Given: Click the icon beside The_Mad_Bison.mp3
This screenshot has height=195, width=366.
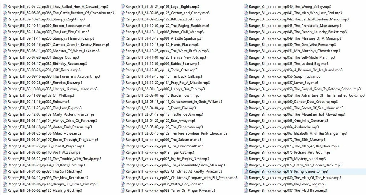Looking at the screenshot, I should click(x=245, y=191).
